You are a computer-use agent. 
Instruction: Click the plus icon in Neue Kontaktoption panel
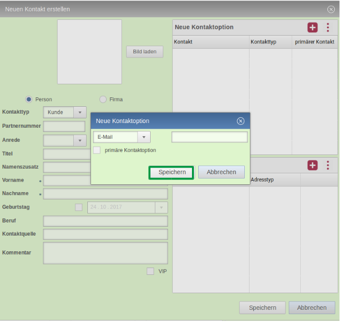click(312, 28)
